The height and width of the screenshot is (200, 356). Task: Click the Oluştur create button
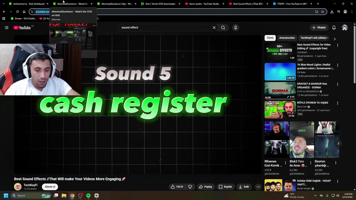click(319, 27)
